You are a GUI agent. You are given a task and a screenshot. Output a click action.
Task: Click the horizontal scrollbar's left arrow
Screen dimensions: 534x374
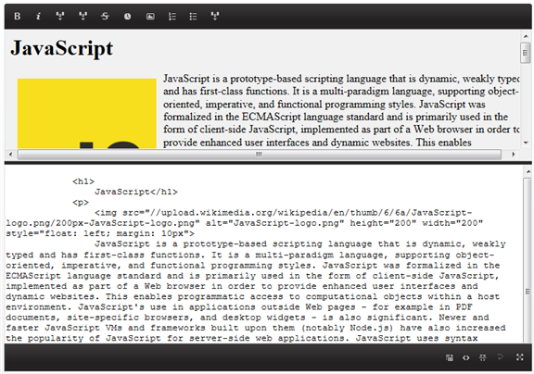10,155
